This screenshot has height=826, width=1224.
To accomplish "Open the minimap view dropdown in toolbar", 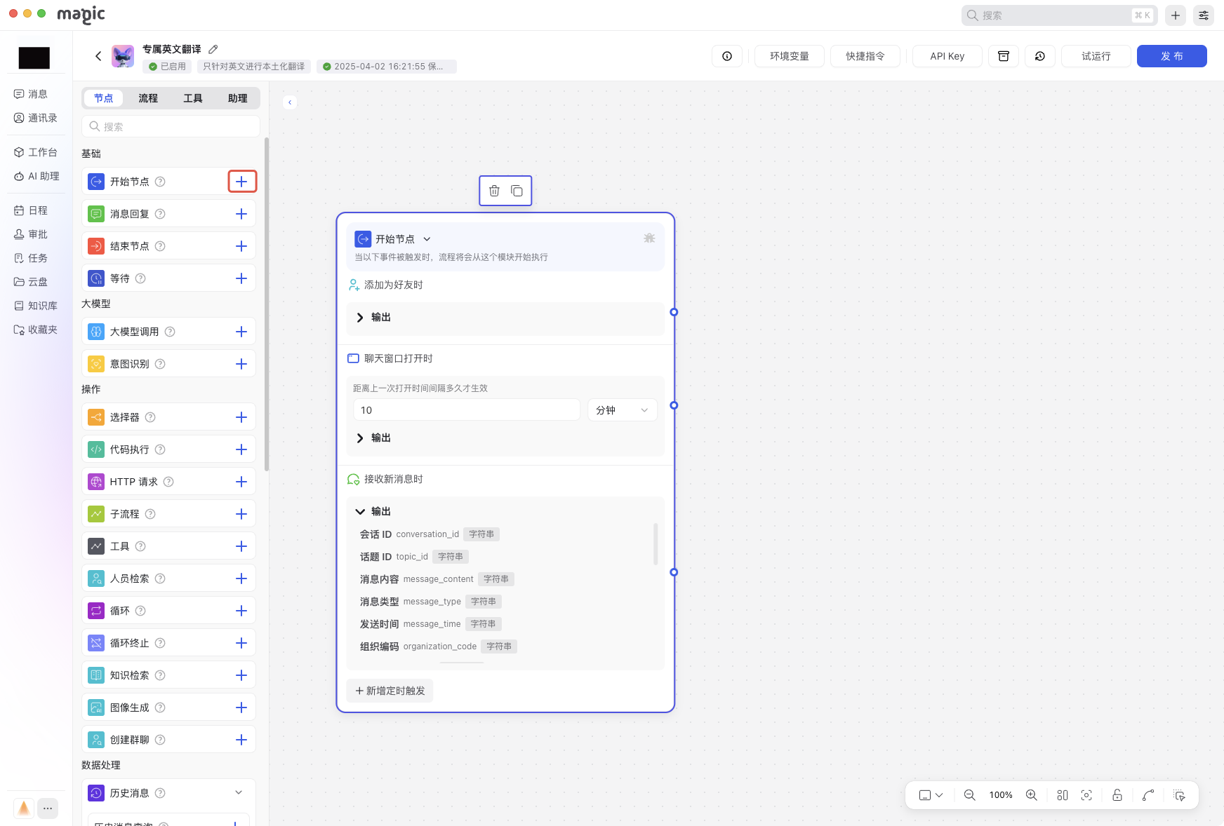I will tap(931, 795).
